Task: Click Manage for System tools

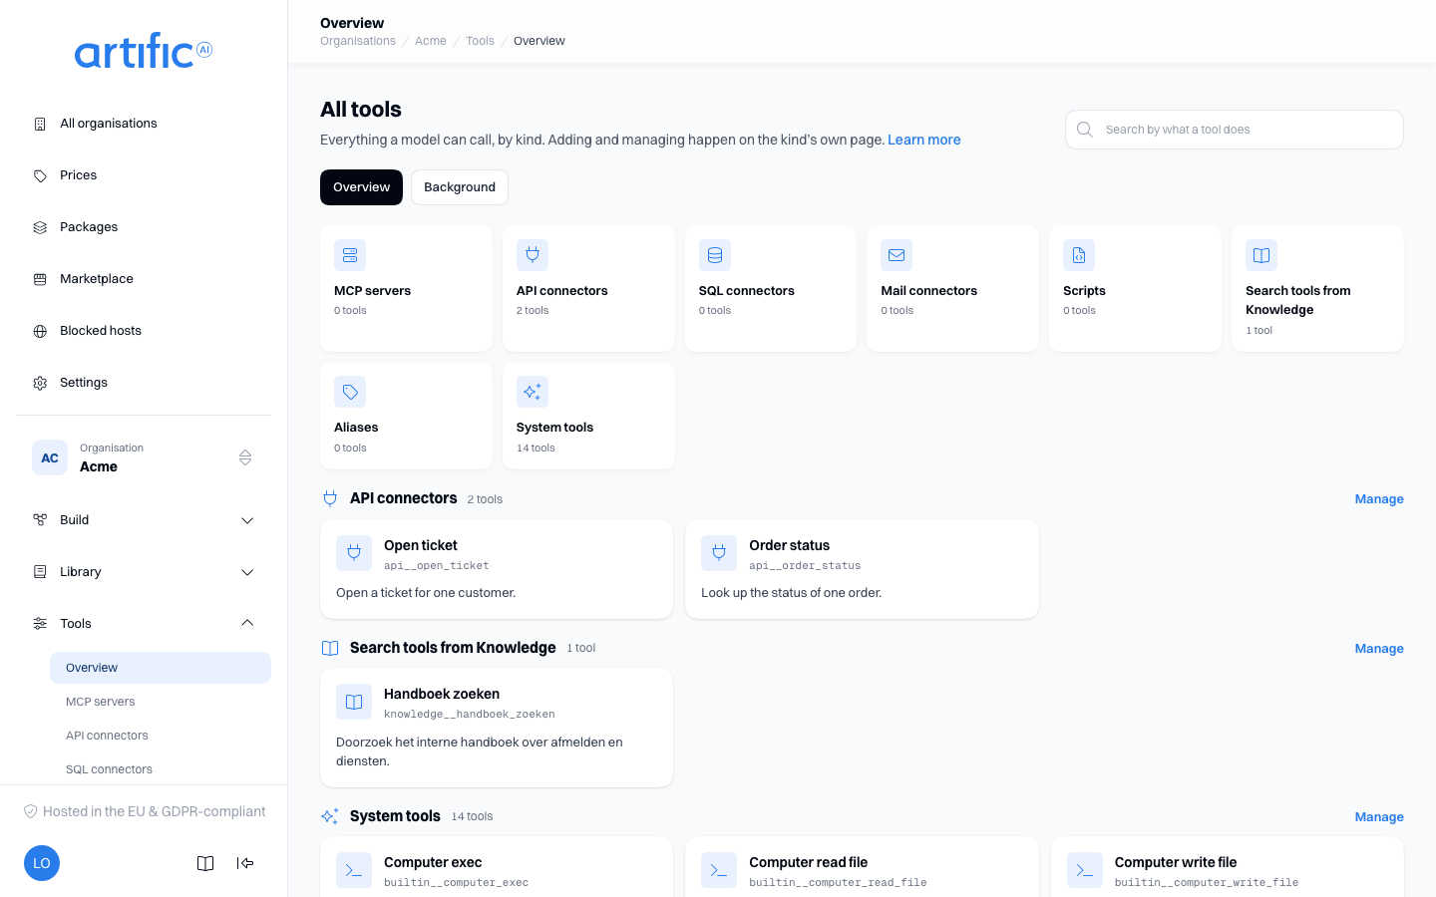Action: [x=1379, y=817]
